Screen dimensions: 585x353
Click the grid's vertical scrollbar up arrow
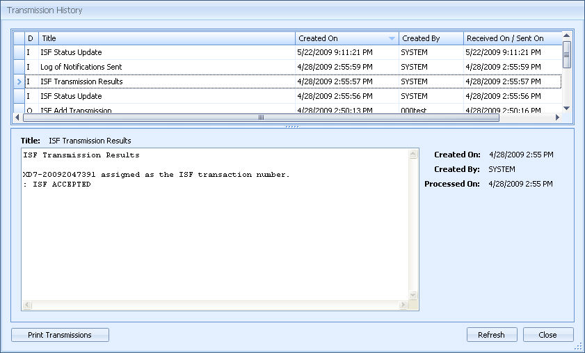566,35
